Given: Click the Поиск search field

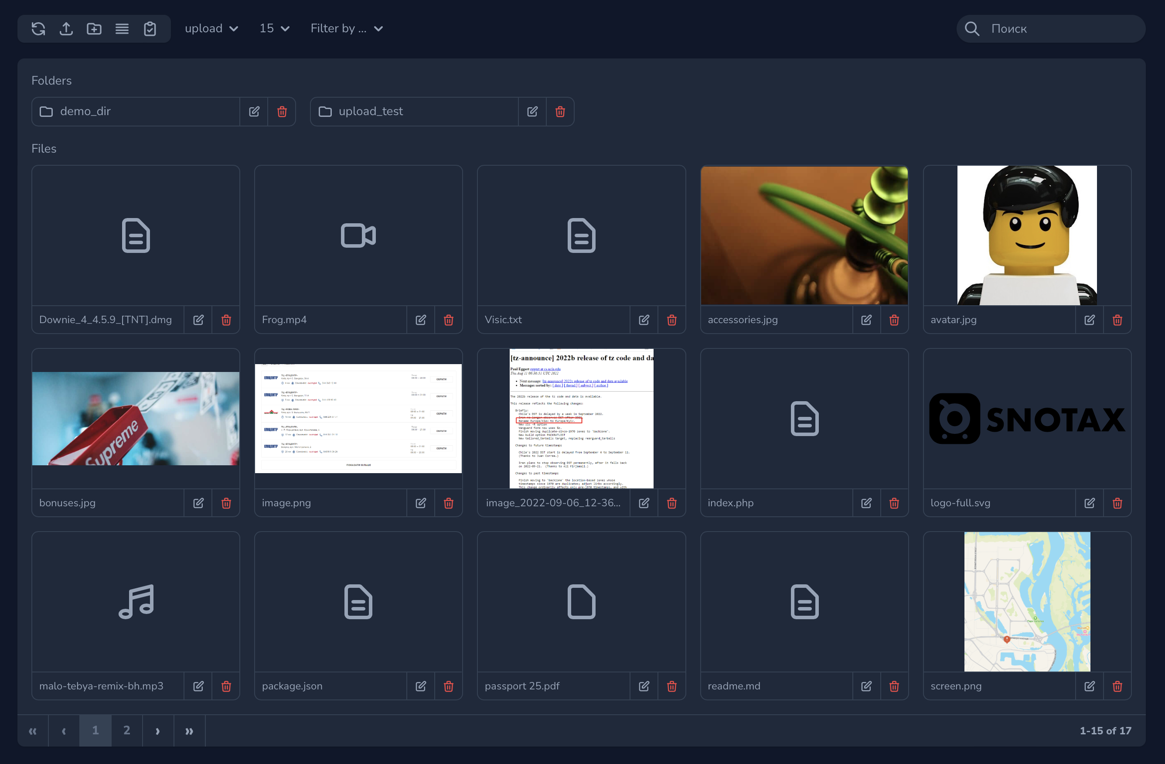Looking at the screenshot, I should [x=1060, y=29].
